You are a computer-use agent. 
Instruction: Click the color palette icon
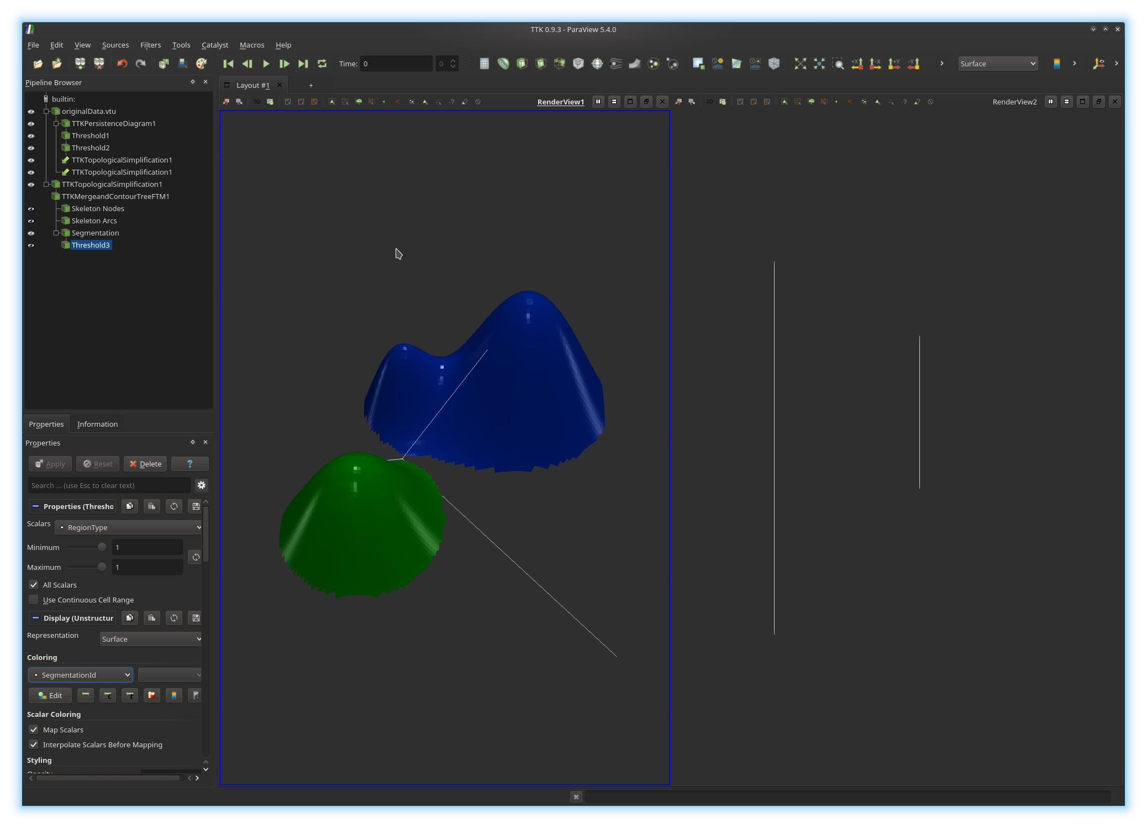pyautogui.click(x=202, y=64)
